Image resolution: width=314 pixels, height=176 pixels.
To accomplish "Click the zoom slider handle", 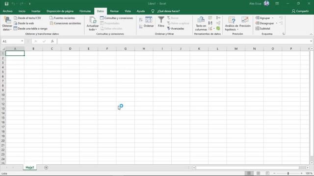I will [x=288, y=174].
